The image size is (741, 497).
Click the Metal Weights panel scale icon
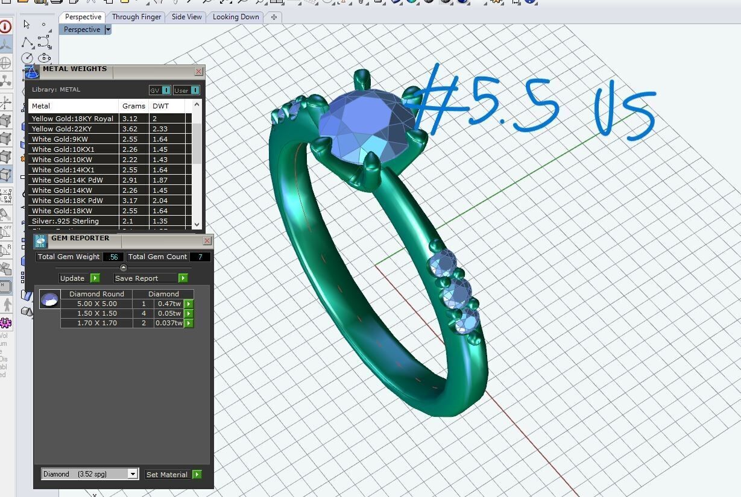(31, 71)
